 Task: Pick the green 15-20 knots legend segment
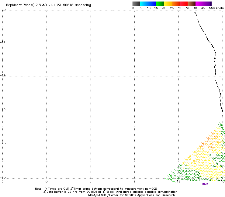point(160,4)
